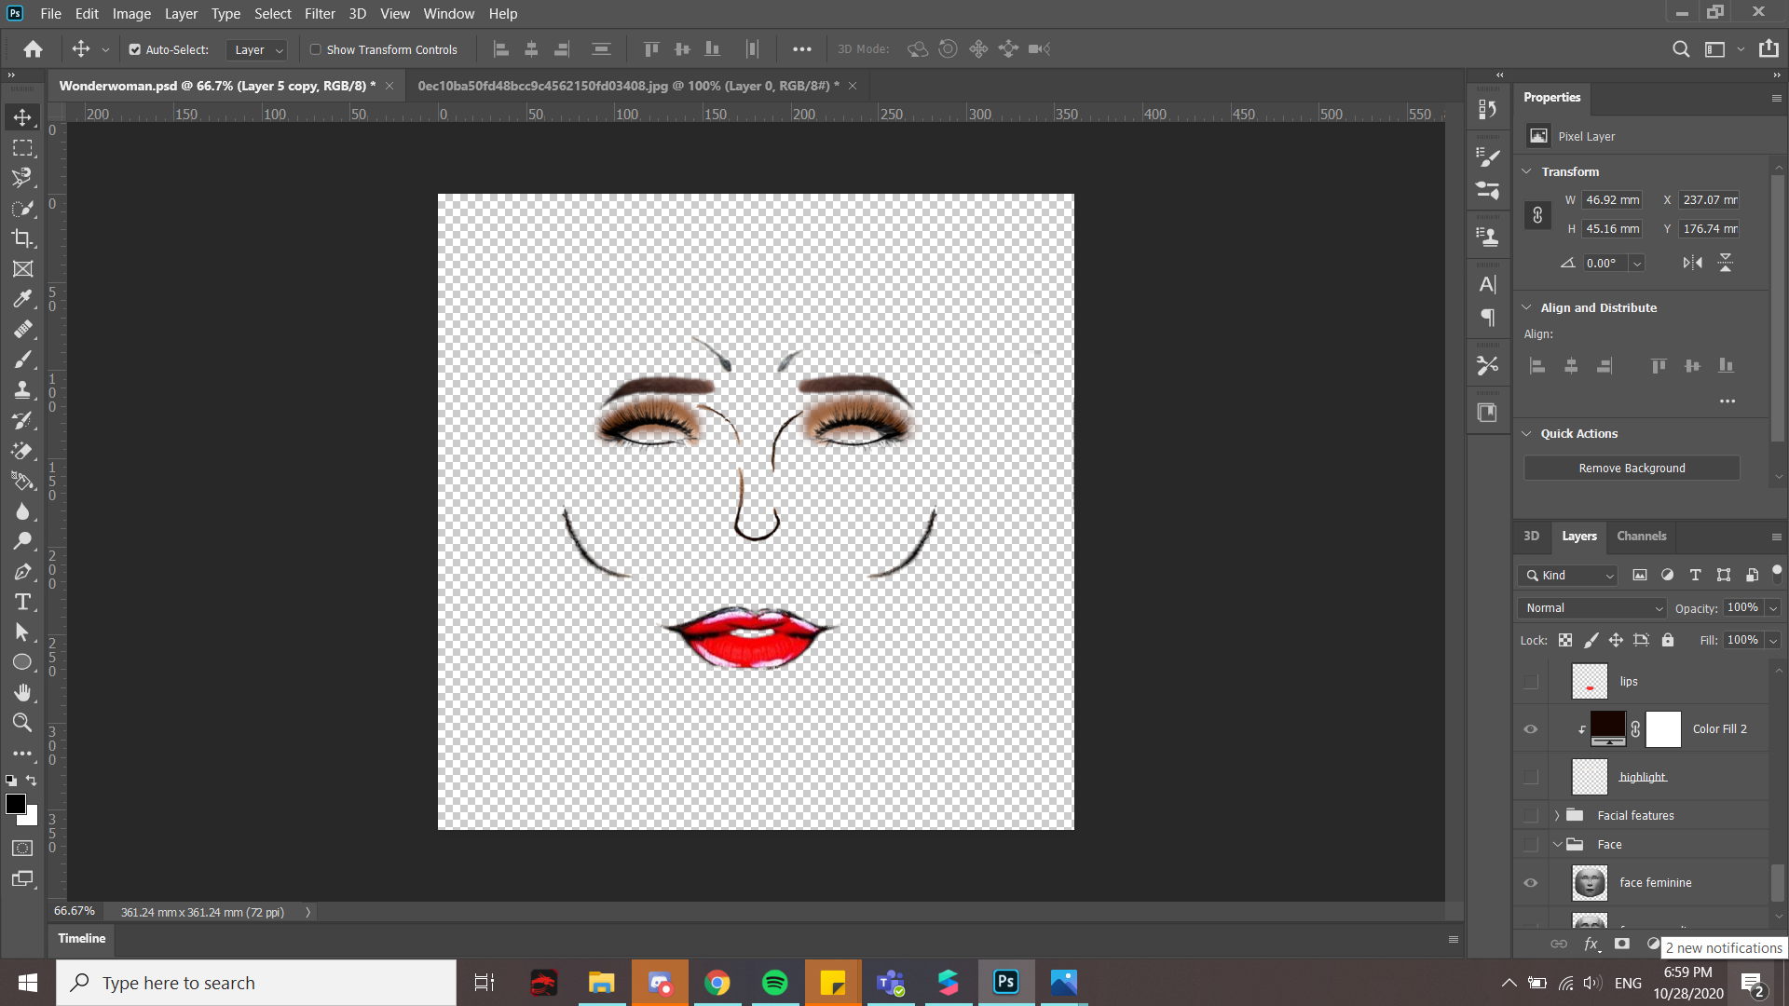Select the Rectangular Marquee tool
This screenshot has height=1006, width=1789.
click(x=22, y=148)
